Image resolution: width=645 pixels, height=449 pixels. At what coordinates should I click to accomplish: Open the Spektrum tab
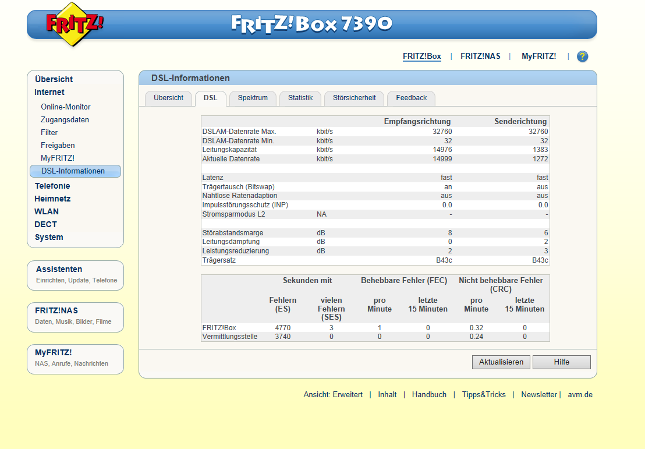click(253, 98)
